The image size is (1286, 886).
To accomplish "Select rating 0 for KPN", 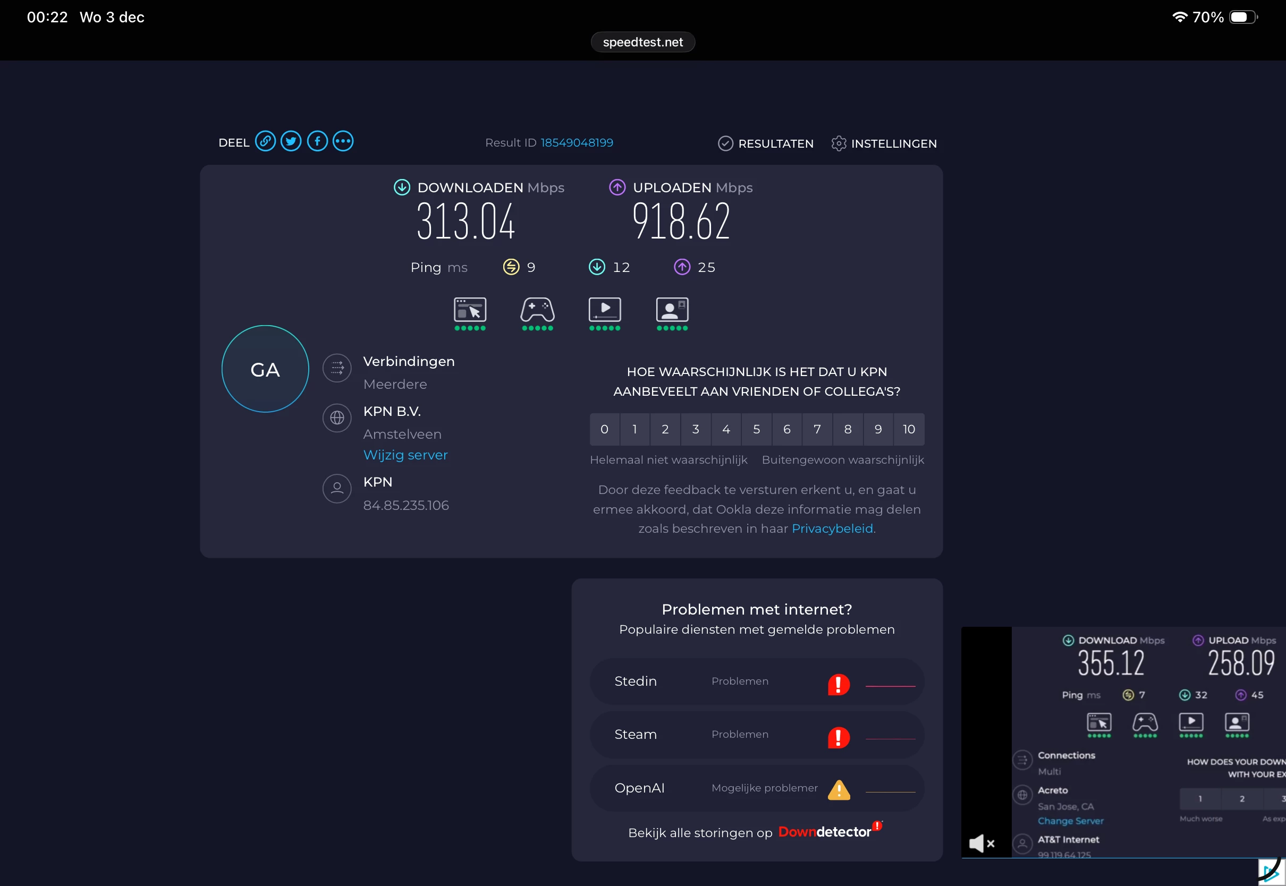I will tap(604, 429).
